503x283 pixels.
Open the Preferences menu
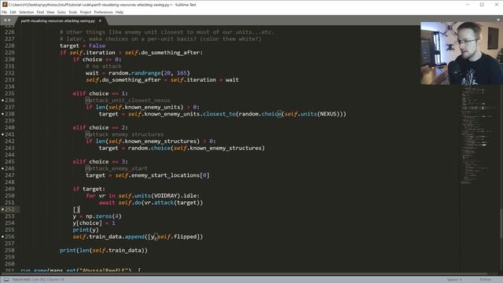[x=103, y=13]
